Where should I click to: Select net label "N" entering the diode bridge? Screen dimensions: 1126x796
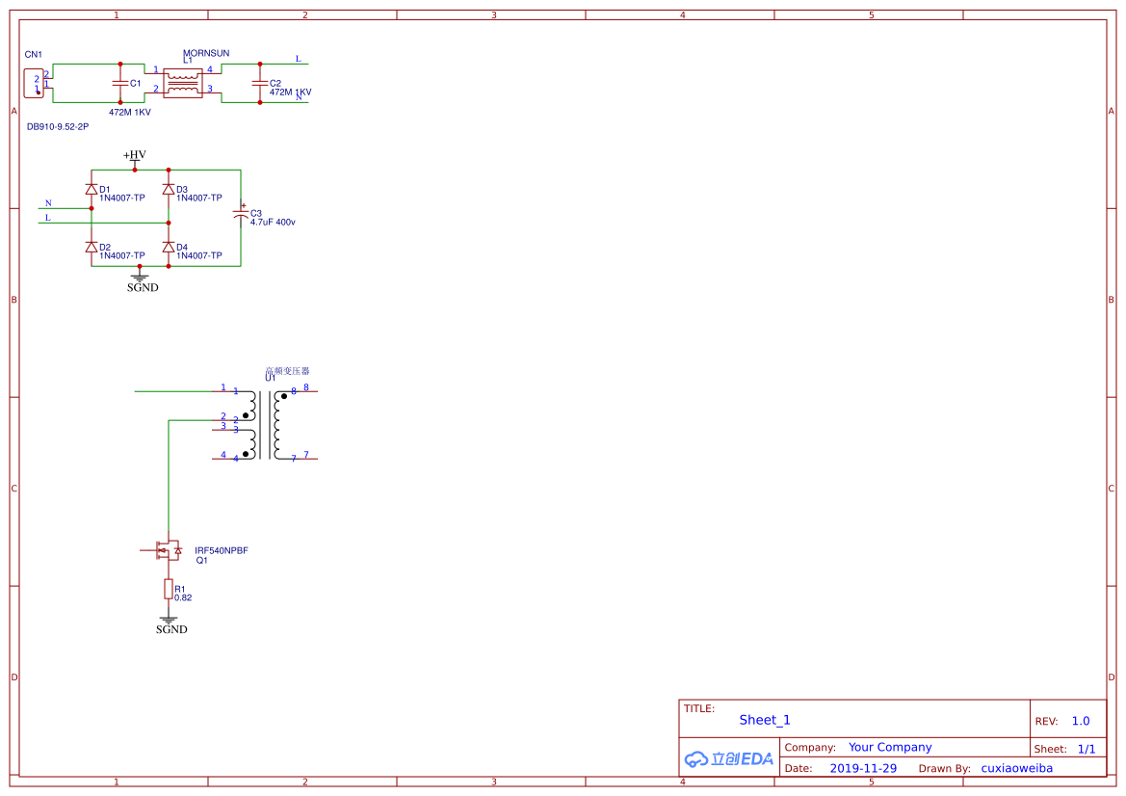tap(48, 203)
